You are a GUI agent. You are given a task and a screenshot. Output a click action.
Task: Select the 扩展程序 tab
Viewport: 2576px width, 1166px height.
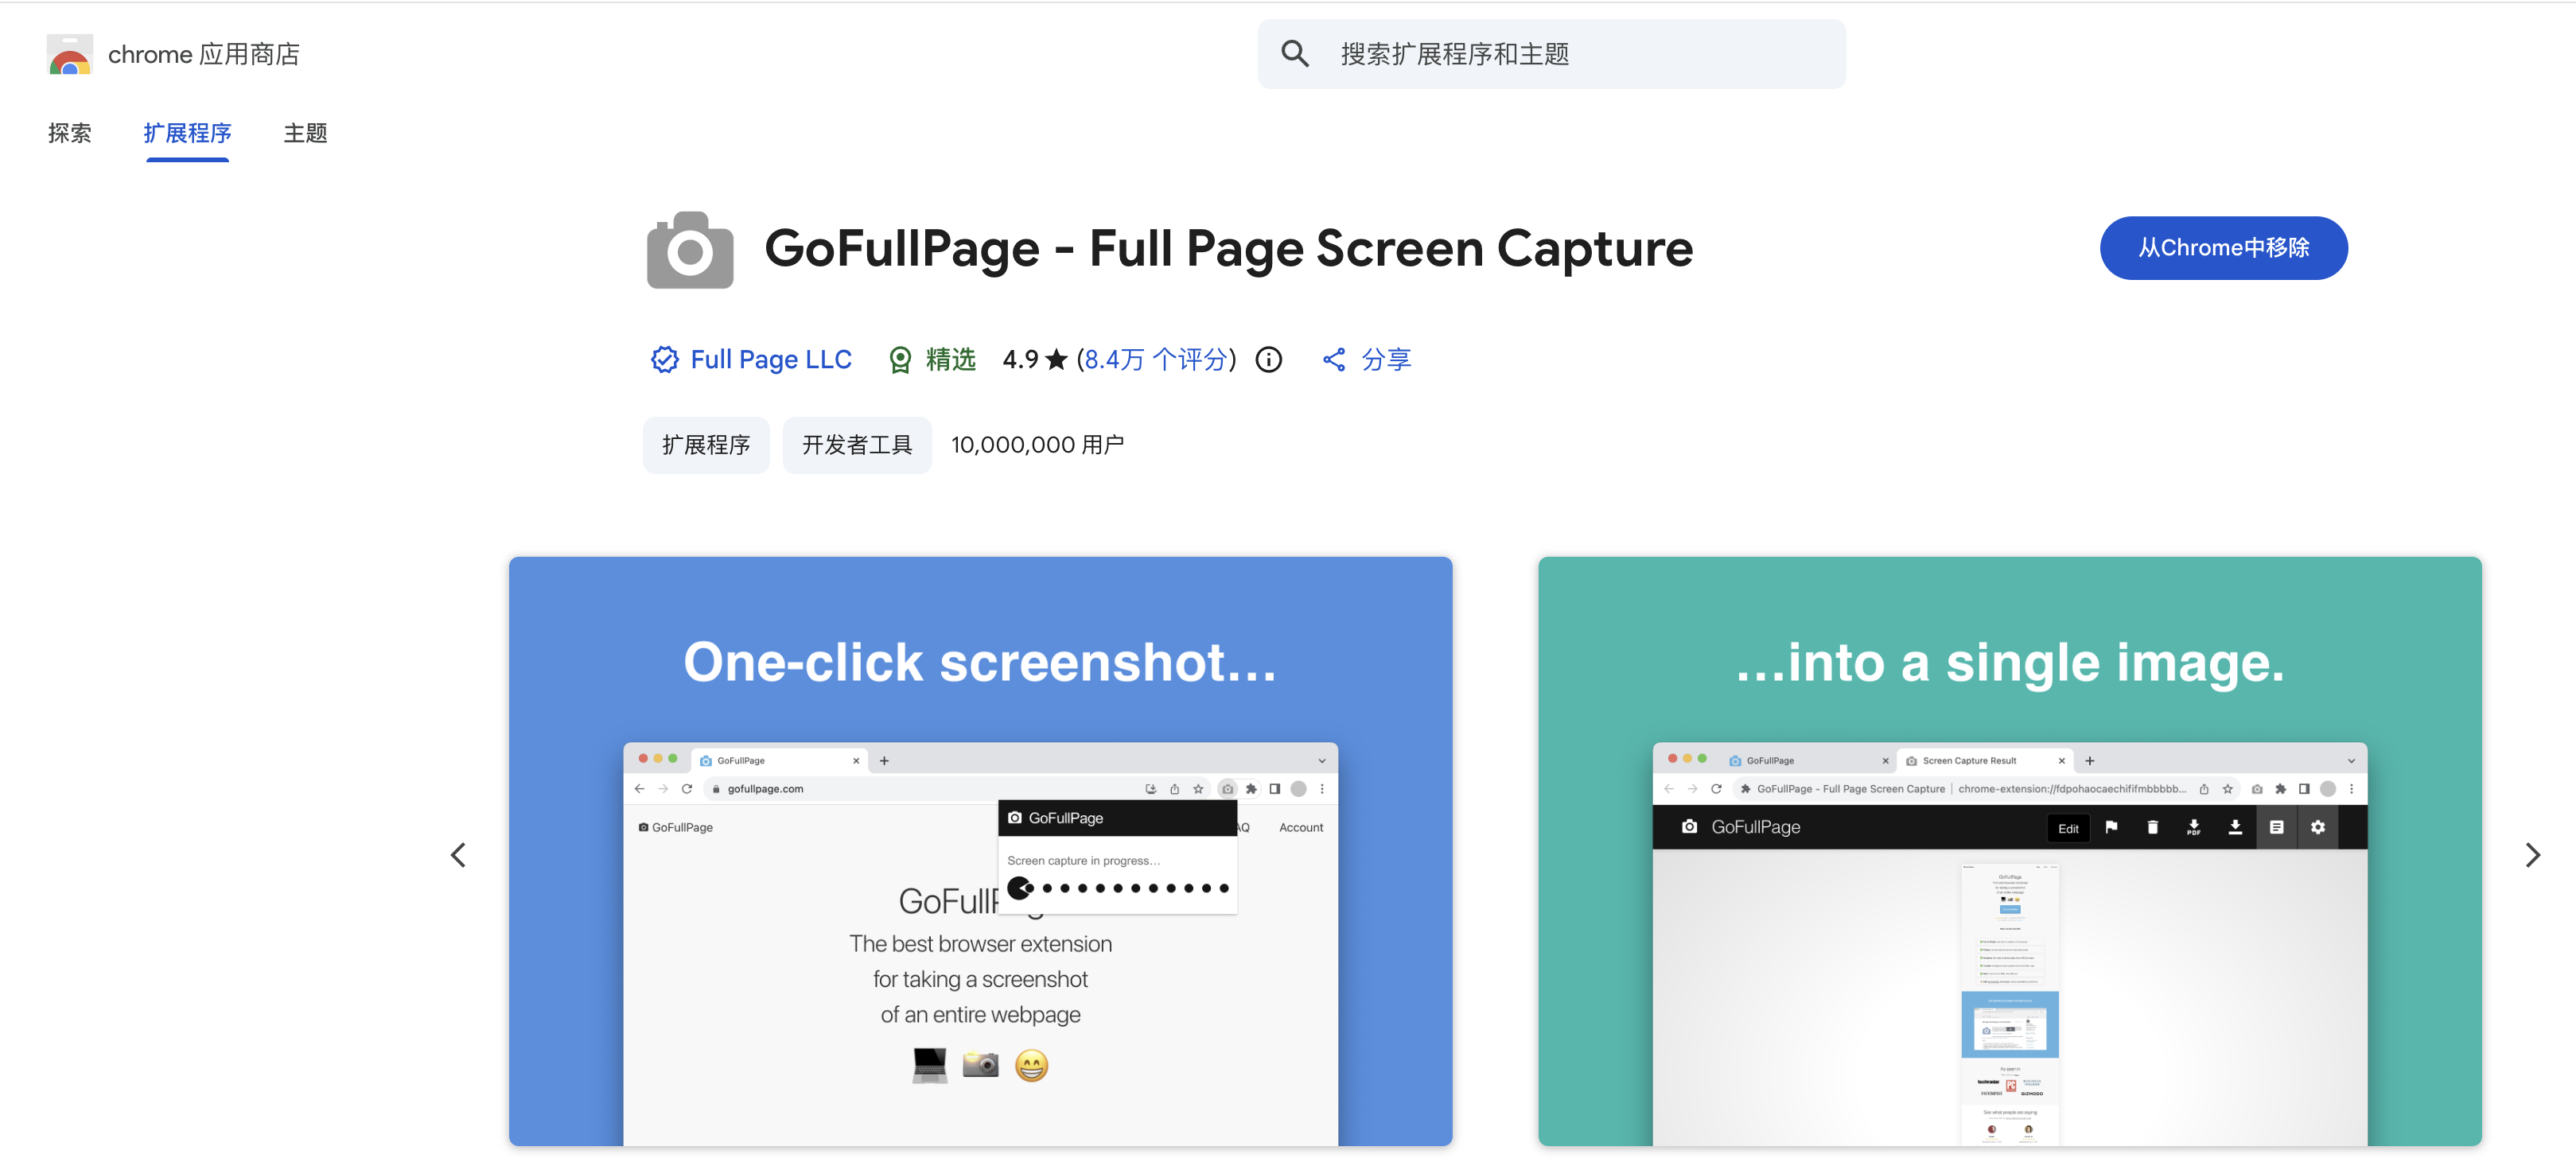(x=187, y=133)
